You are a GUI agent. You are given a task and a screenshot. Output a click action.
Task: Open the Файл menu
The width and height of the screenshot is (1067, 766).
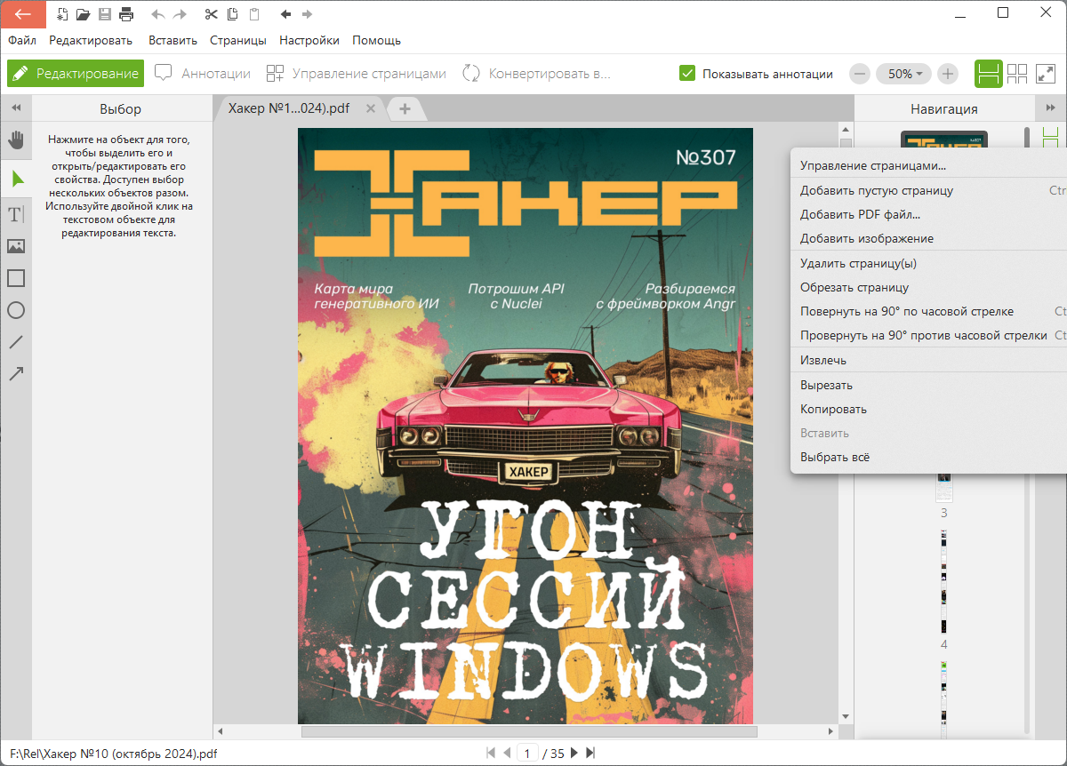22,40
